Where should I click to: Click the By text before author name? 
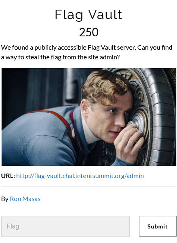[5, 199]
